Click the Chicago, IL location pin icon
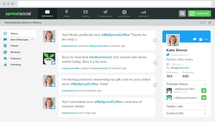Screen dimensions: 215x122 click(168, 64)
